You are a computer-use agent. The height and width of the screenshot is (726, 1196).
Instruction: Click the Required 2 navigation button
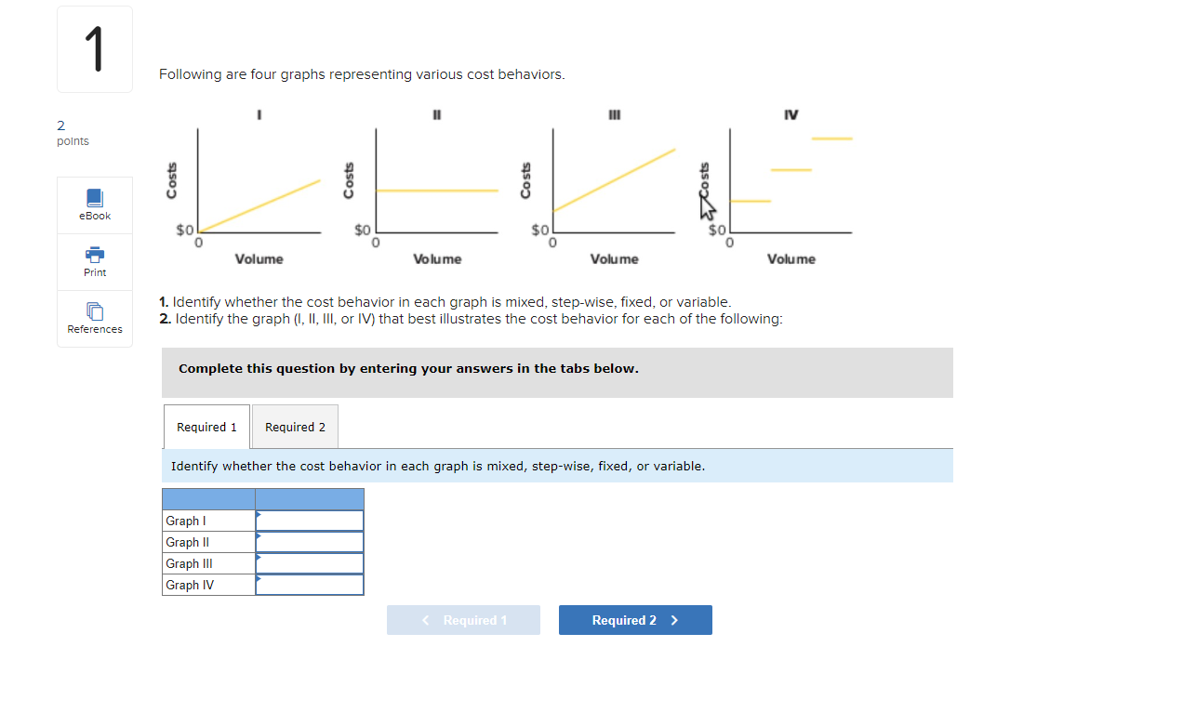(x=635, y=620)
